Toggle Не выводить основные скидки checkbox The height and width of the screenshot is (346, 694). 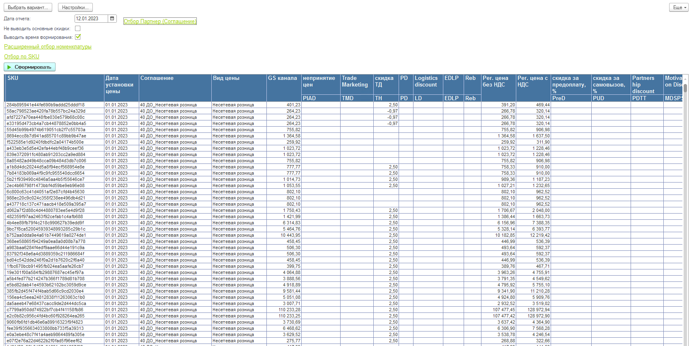pos(78,29)
